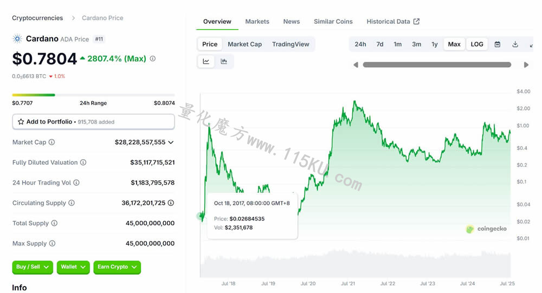This screenshot has width=542, height=293.
Task: Click the chart range scrollbar track
Action: pyautogui.click(x=437, y=64)
